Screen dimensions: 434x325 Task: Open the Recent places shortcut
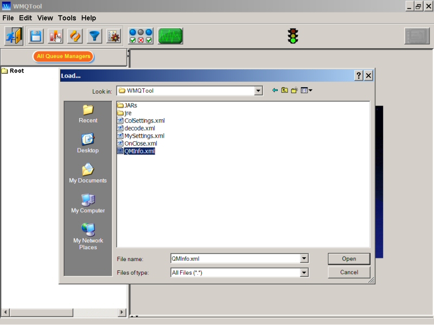(x=88, y=114)
